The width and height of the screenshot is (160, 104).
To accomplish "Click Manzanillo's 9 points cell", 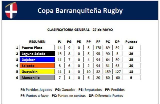I will pos(131,78).
